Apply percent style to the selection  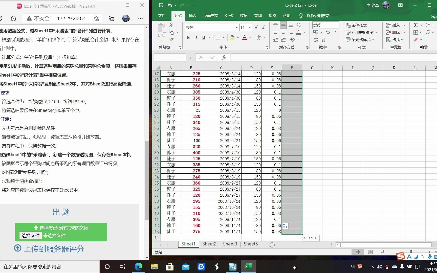(328, 32)
